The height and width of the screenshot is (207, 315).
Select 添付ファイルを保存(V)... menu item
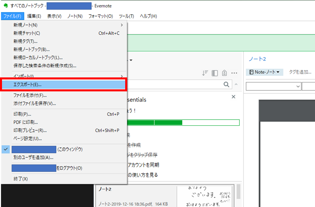click(64, 103)
